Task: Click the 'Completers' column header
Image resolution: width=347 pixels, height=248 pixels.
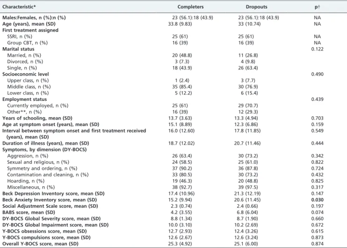Action: pos(190,7)
